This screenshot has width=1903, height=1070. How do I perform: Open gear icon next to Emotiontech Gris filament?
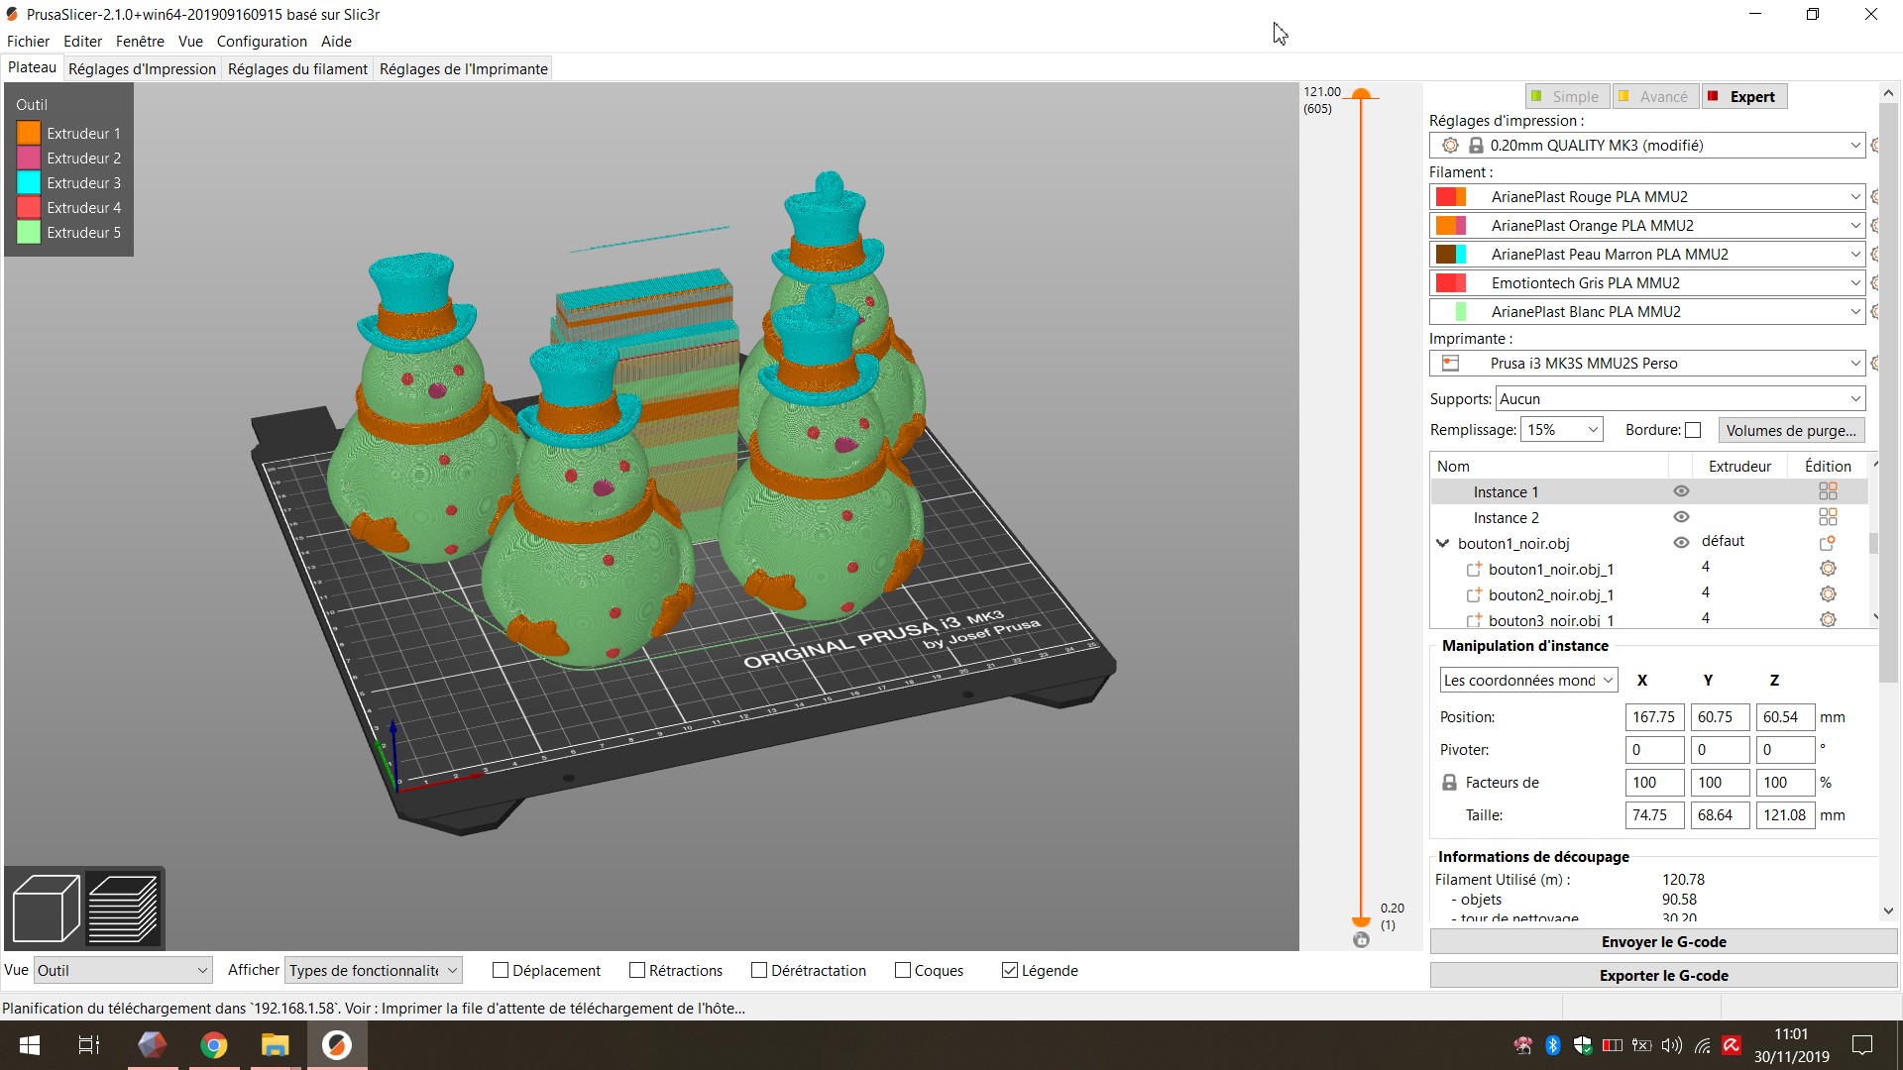[1876, 283]
